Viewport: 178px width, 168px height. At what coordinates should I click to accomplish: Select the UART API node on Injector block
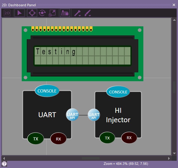pyautogui.click(x=94, y=115)
